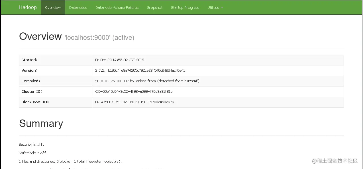
Task: Switch to the Snapshot tab
Action: click(155, 8)
